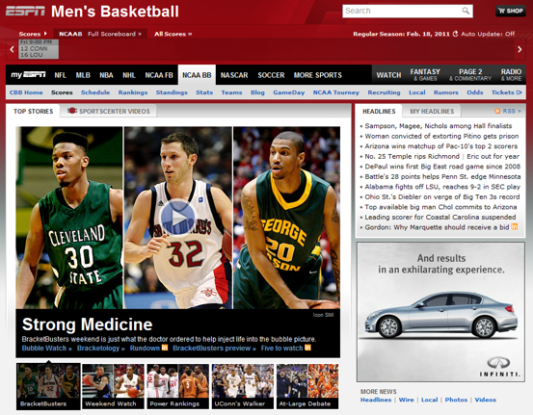The width and height of the screenshot is (533, 415).
Task: Open Power Rankings thumbnail
Action: pos(177,386)
